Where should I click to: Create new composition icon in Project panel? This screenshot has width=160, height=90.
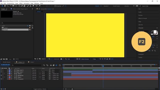[6, 59]
